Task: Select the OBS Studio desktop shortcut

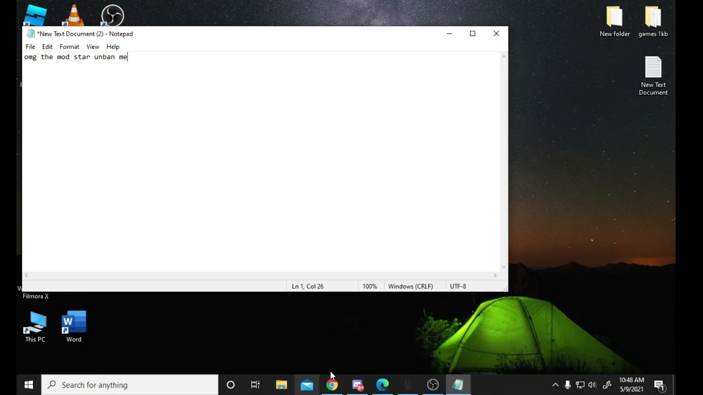Action: pyautogui.click(x=113, y=15)
